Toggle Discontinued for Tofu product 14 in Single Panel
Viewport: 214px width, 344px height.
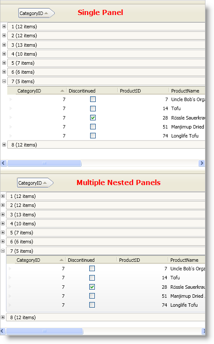click(x=93, y=108)
